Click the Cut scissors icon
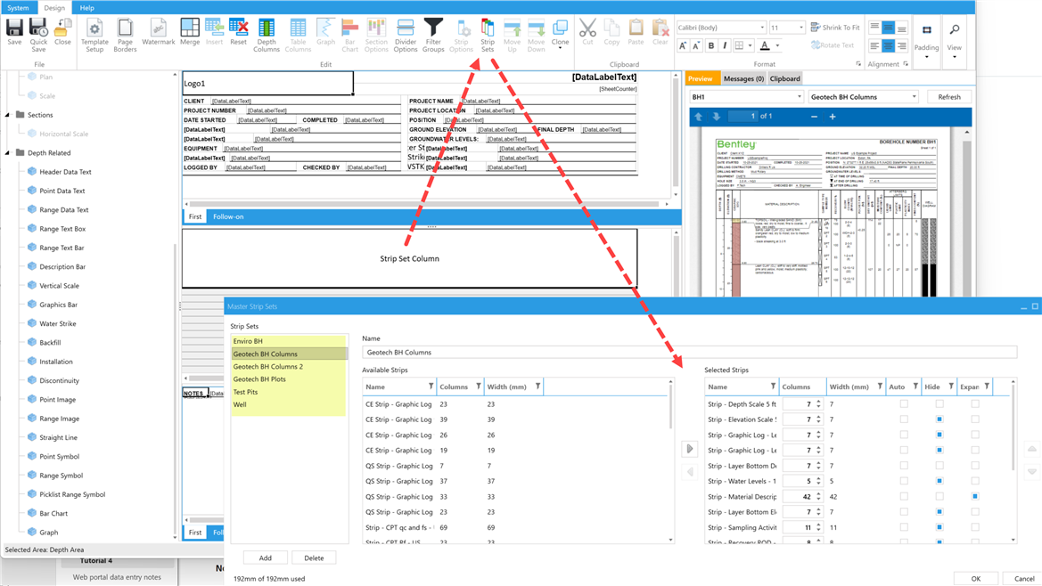 coord(587,32)
